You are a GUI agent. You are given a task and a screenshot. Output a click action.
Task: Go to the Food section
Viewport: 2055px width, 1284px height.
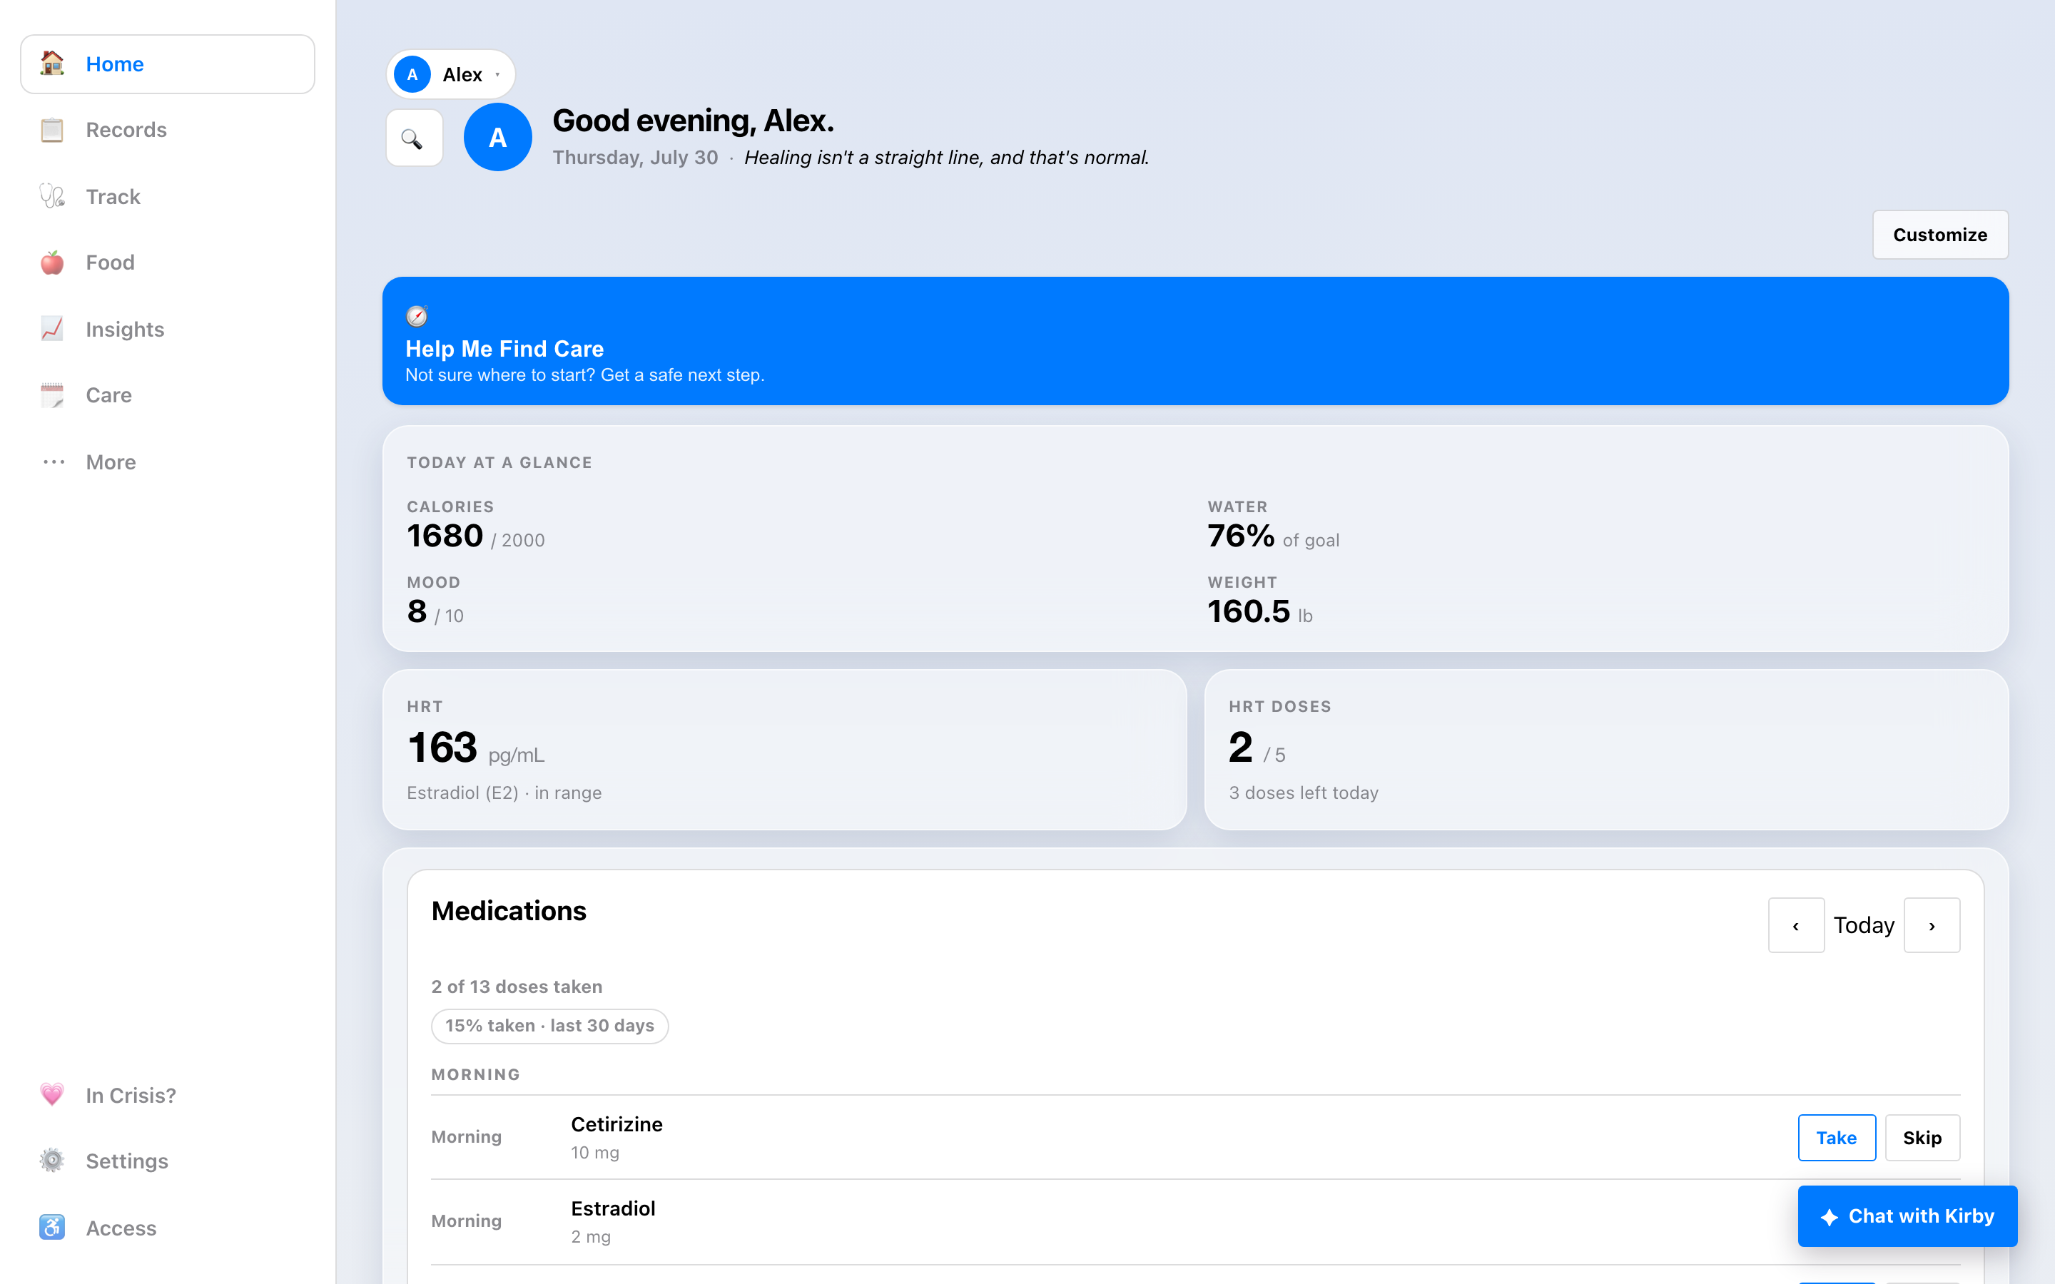pos(167,263)
